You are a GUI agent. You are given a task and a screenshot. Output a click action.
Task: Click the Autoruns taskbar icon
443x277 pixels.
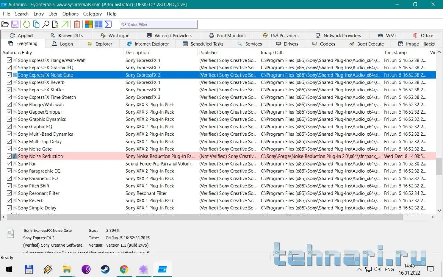pos(162,269)
